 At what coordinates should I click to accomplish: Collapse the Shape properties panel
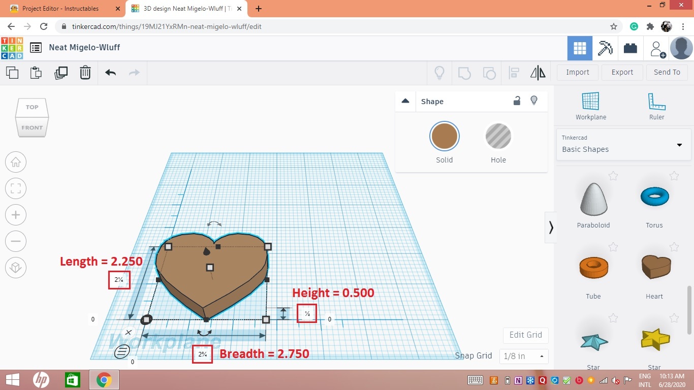tap(405, 101)
